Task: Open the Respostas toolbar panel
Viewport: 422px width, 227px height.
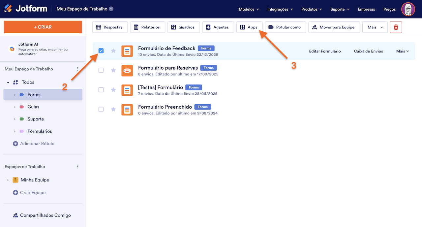Action: click(x=110, y=27)
